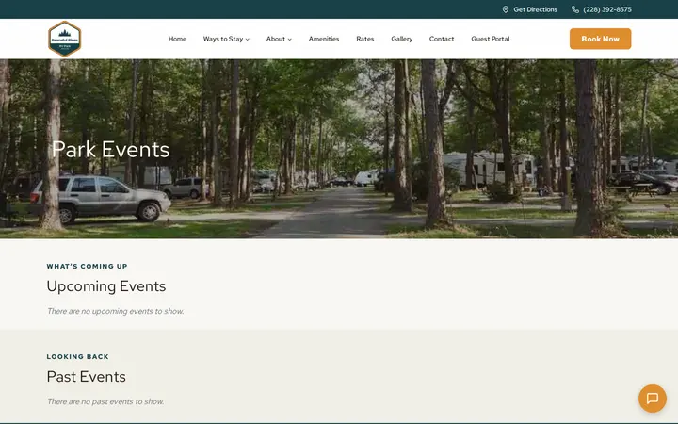This screenshot has height=424, width=678.
Task: Click the phone handset icon
Action: [575, 9]
